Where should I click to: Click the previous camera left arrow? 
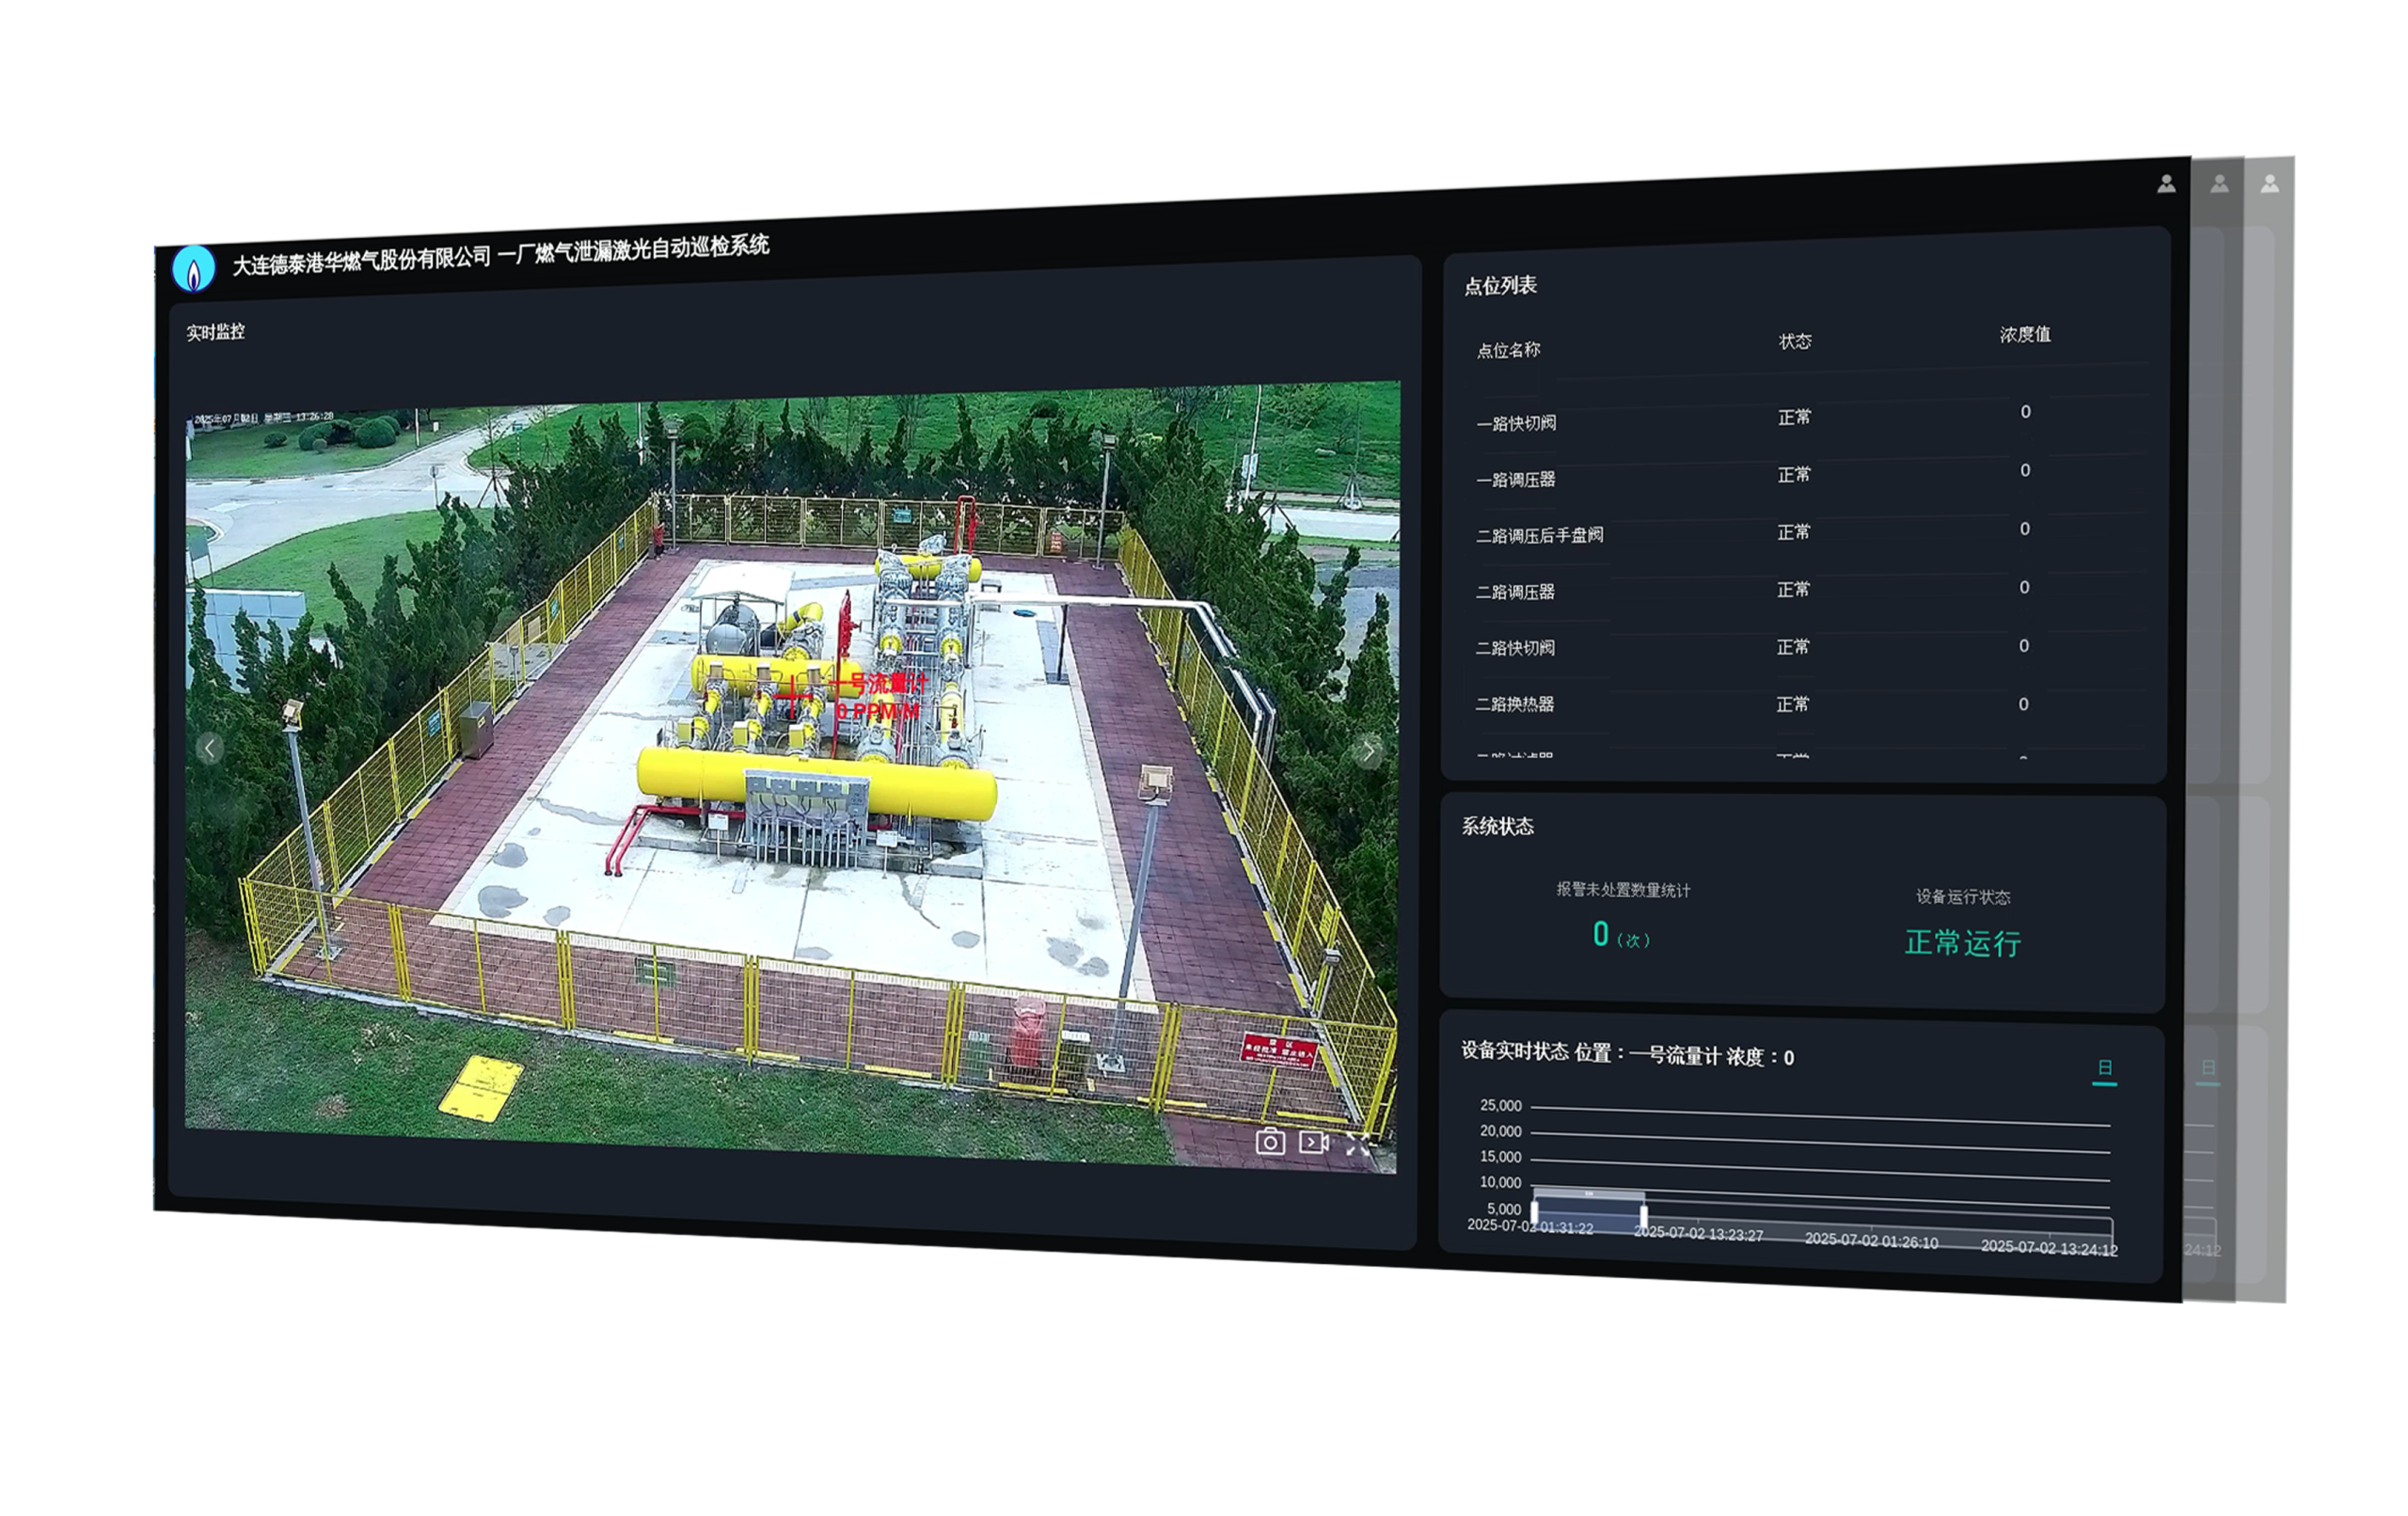click(x=209, y=747)
